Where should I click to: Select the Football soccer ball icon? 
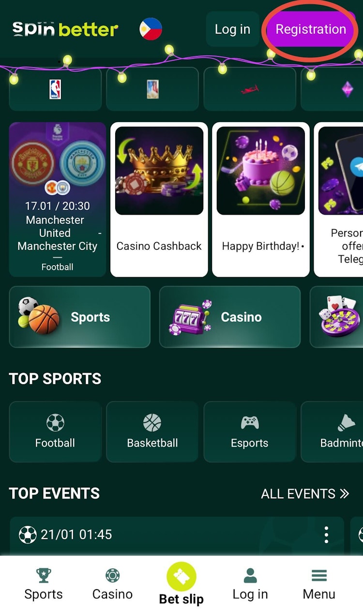(55, 423)
